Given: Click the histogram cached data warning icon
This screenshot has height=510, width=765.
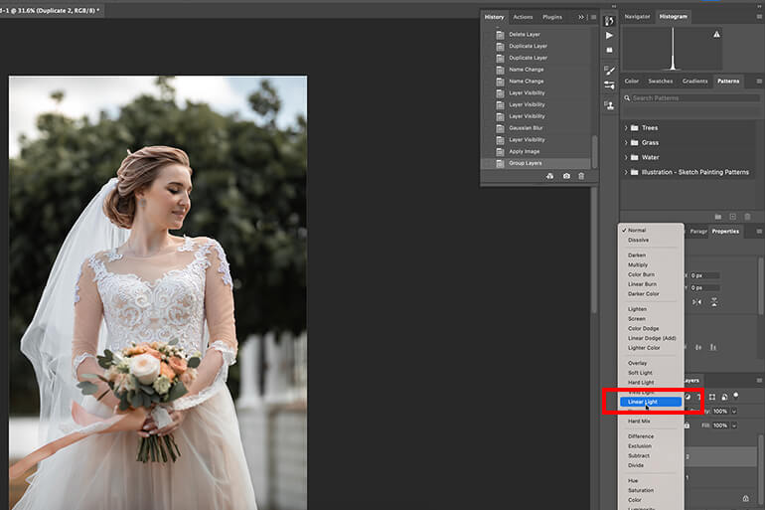Looking at the screenshot, I should pos(716,34).
